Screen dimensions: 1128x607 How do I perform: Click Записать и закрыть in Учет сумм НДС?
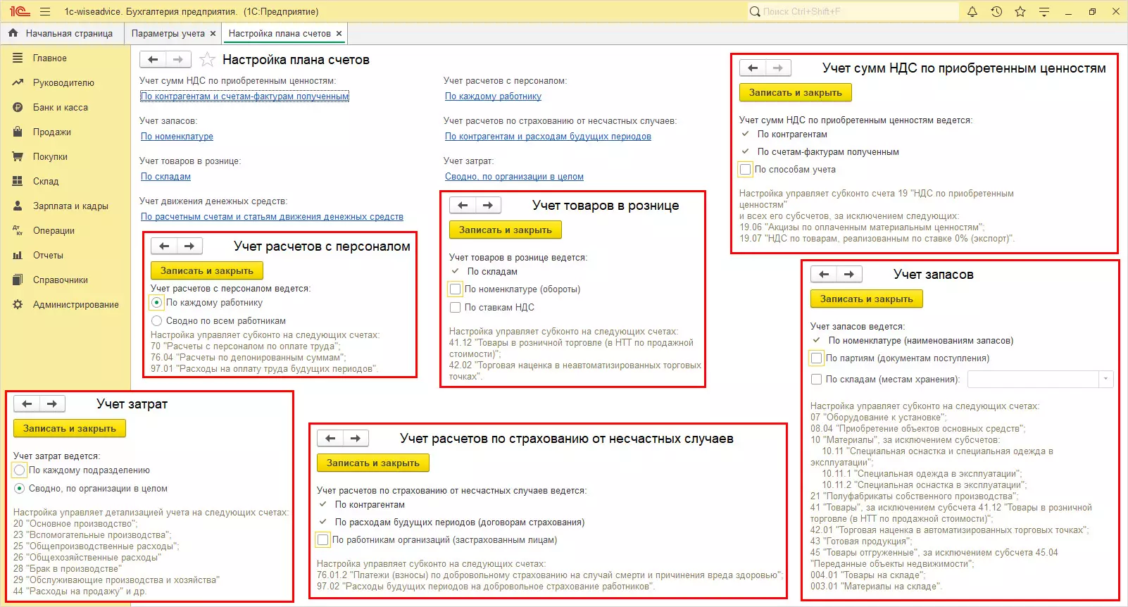(x=795, y=92)
